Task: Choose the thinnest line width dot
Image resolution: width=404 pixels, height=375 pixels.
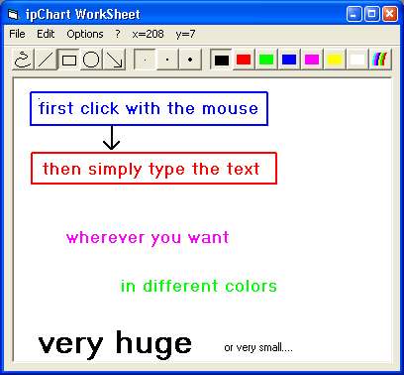Action: click(145, 60)
